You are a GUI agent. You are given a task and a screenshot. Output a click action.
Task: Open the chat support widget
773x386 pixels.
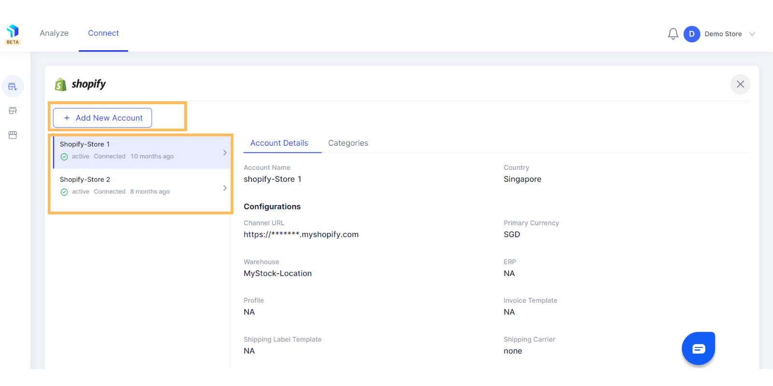(699, 348)
